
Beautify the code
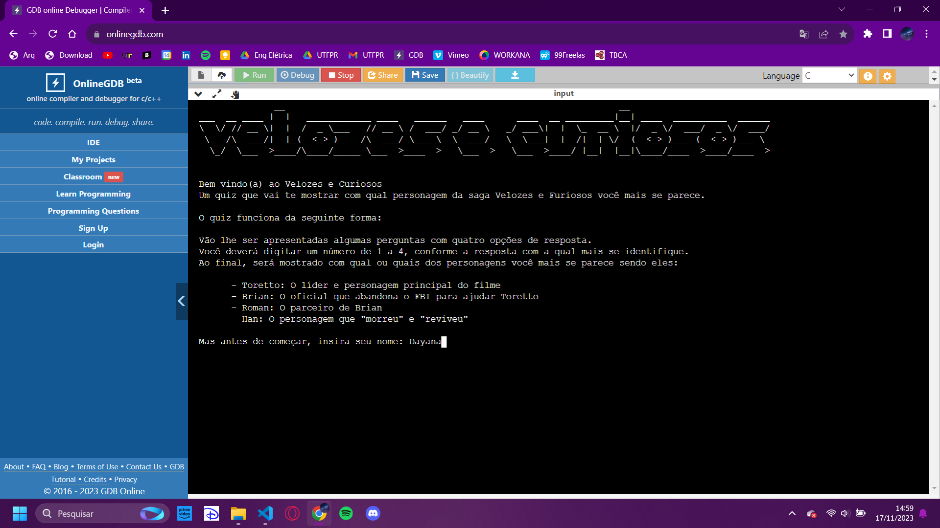[x=470, y=75]
